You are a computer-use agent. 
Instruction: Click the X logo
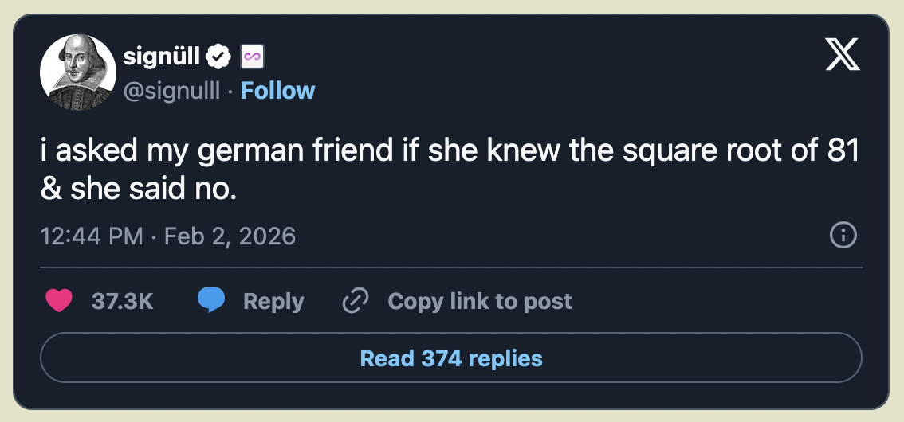(843, 54)
